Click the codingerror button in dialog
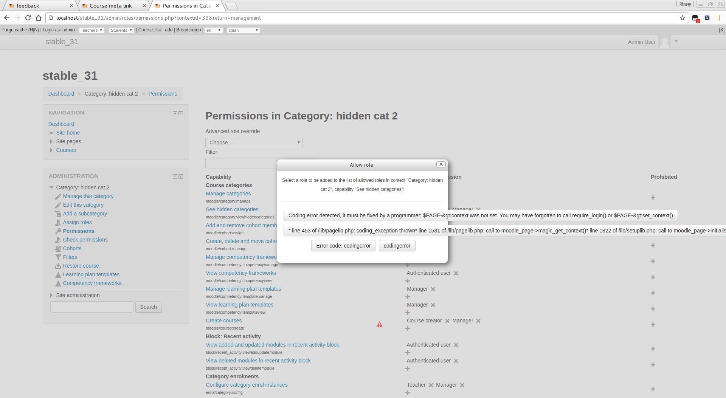This screenshot has height=398, width=726. 397,246
